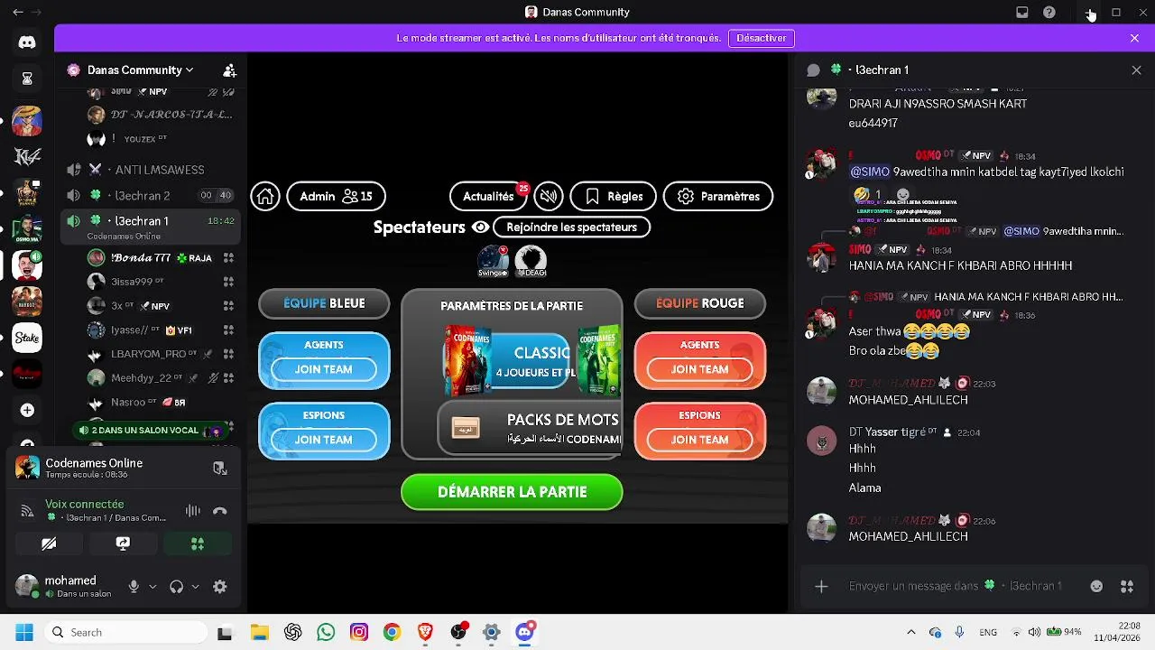Open WhatsApp from Windows taskbar
The height and width of the screenshot is (650, 1155).
click(x=326, y=633)
